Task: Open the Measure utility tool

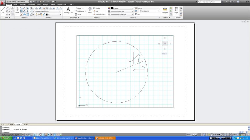Action: pyautogui.click(x=165, y=10)
